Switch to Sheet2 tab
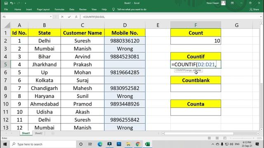264x148 pixels. pyautogui.click(x=38, y=133)
